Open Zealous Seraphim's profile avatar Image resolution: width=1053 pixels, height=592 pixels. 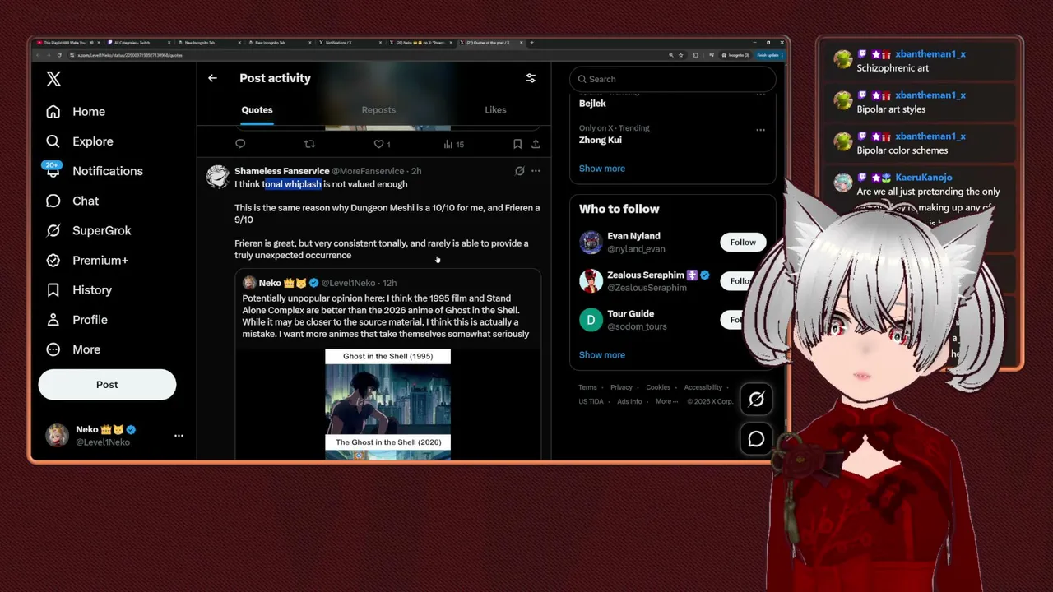(x=591, y=281)
